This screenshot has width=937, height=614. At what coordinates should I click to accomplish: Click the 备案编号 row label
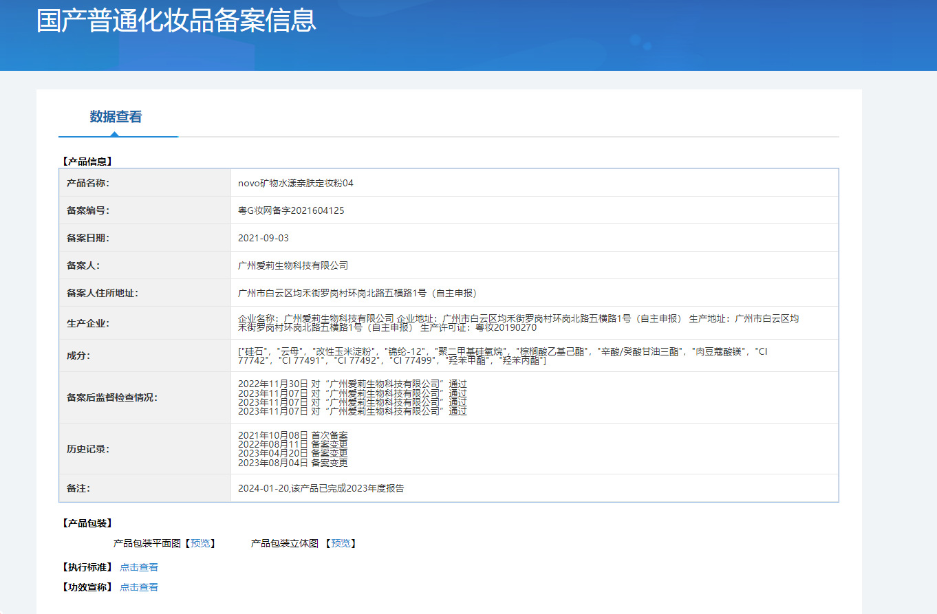coord(88,211)
